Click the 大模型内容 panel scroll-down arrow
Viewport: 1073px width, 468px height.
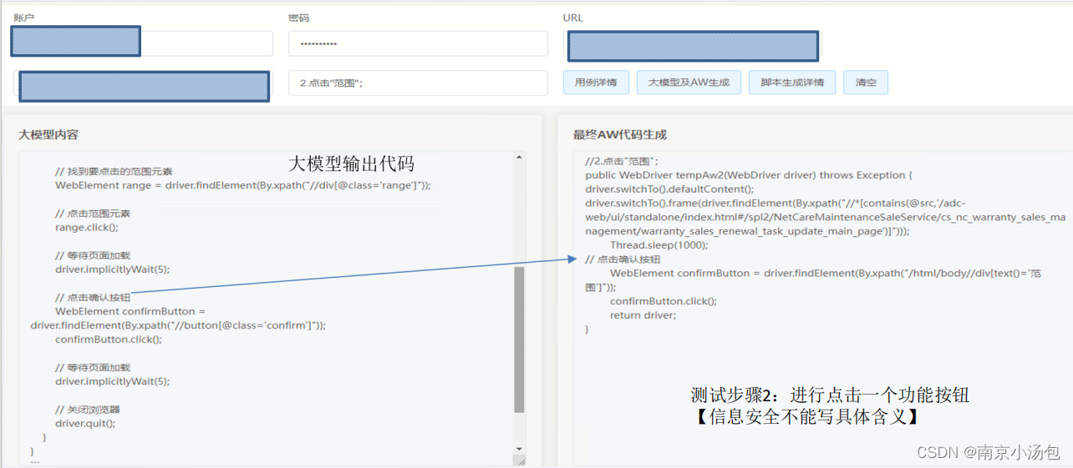(x=519, y=449)
